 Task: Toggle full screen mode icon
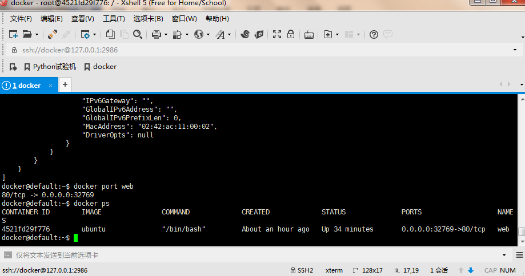[x=277, y=34]
